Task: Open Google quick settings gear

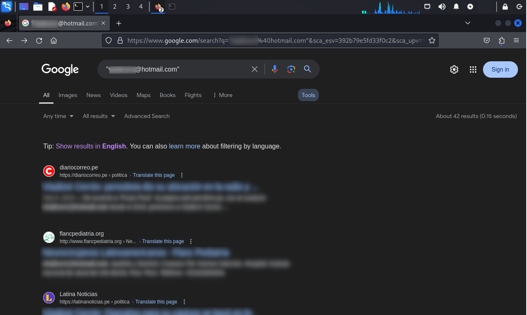Action: [454, 69]
